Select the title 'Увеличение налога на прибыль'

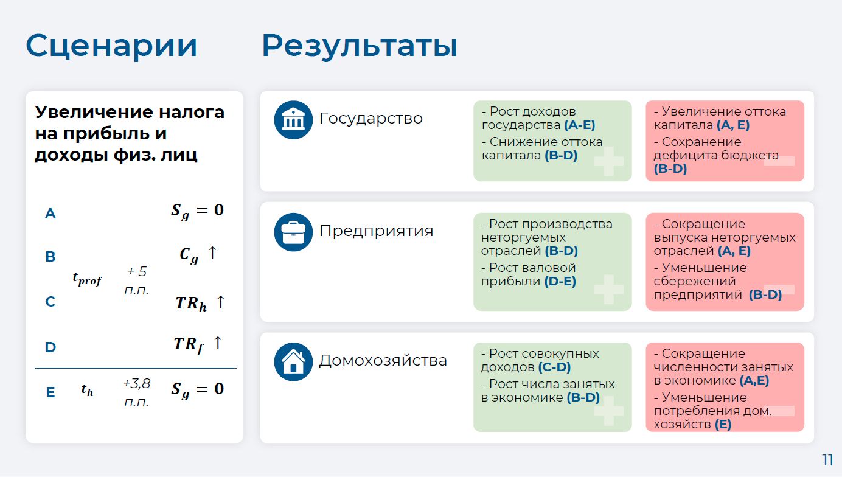point(129,133)
